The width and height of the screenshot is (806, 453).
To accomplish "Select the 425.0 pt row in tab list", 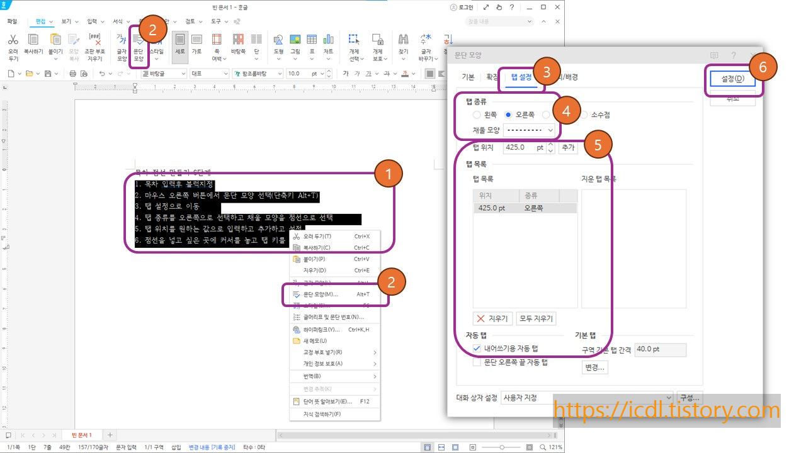I will (x=525, y=208).
